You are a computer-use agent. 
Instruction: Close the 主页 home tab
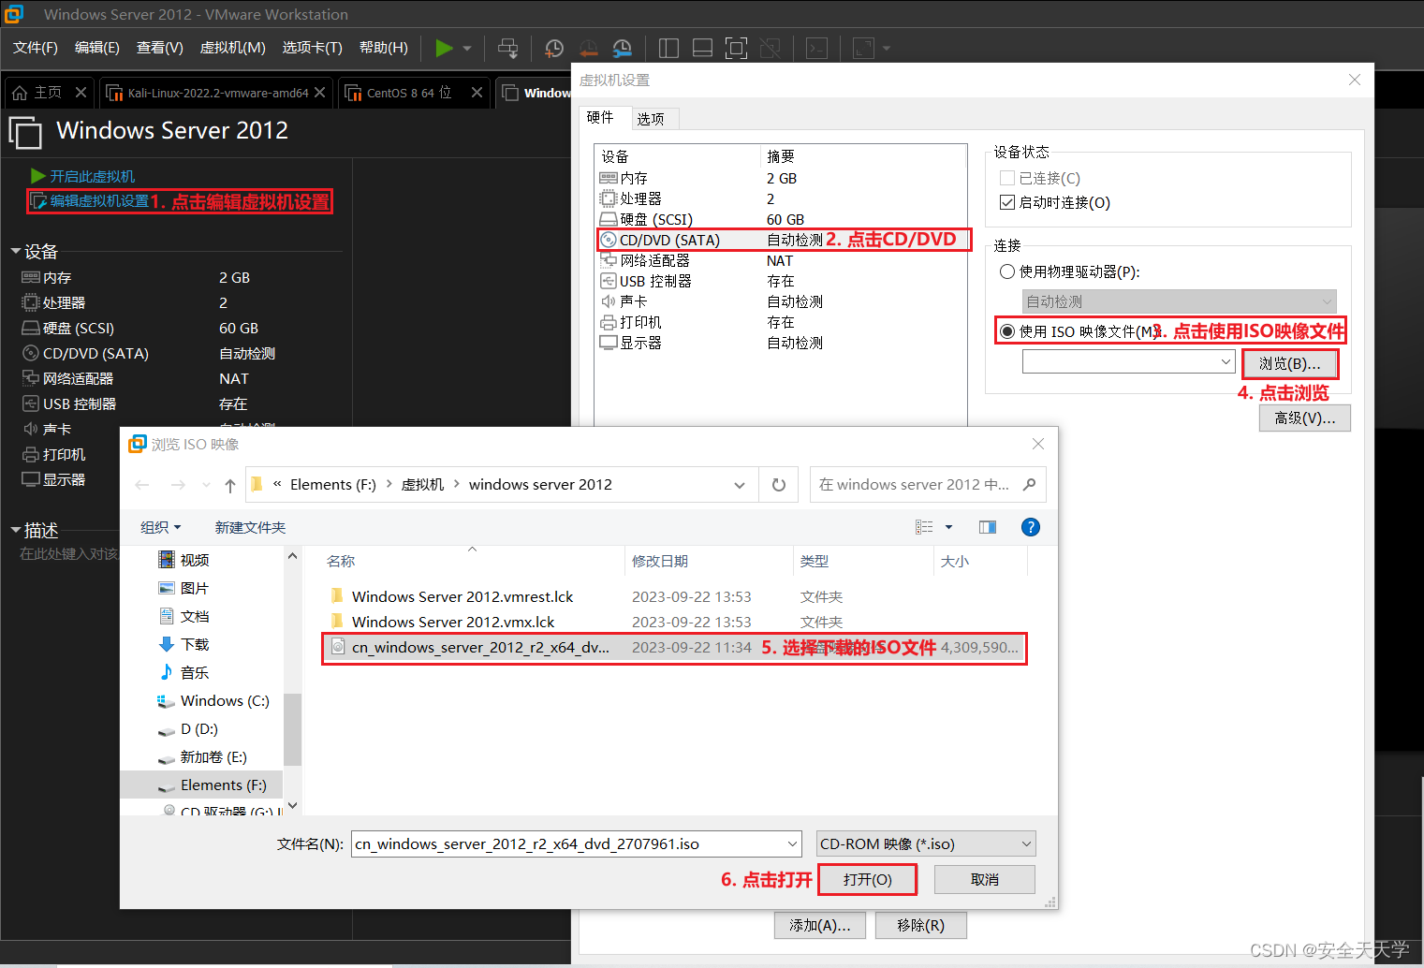[81, 93]
